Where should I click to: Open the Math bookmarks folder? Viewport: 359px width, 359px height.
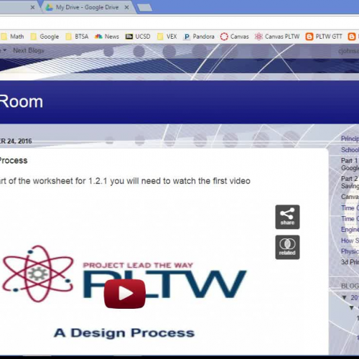pyautogui.click(x=12, y=37)
